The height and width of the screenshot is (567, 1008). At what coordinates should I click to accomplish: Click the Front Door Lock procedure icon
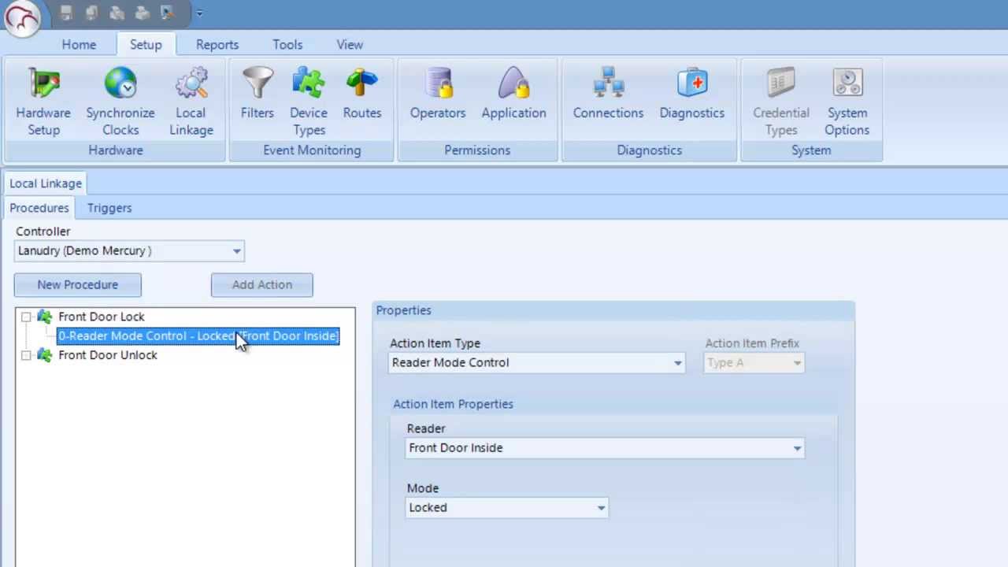(x=45, y=317)
